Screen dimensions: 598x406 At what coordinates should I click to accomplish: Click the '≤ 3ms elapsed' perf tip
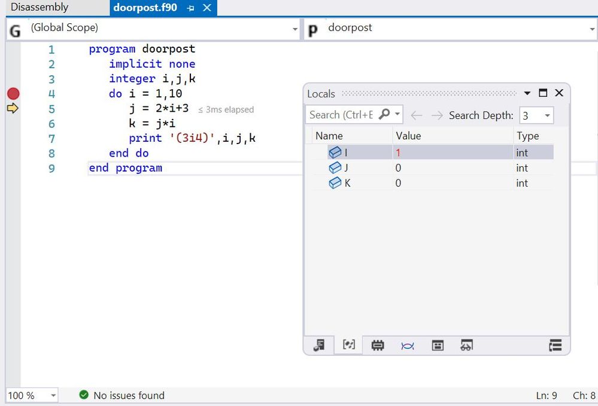click(x=226, y=109)
